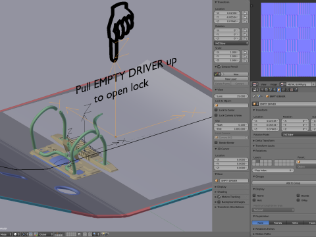Open the XYZ Euler rotation mode dropdown

coord(231,43)
